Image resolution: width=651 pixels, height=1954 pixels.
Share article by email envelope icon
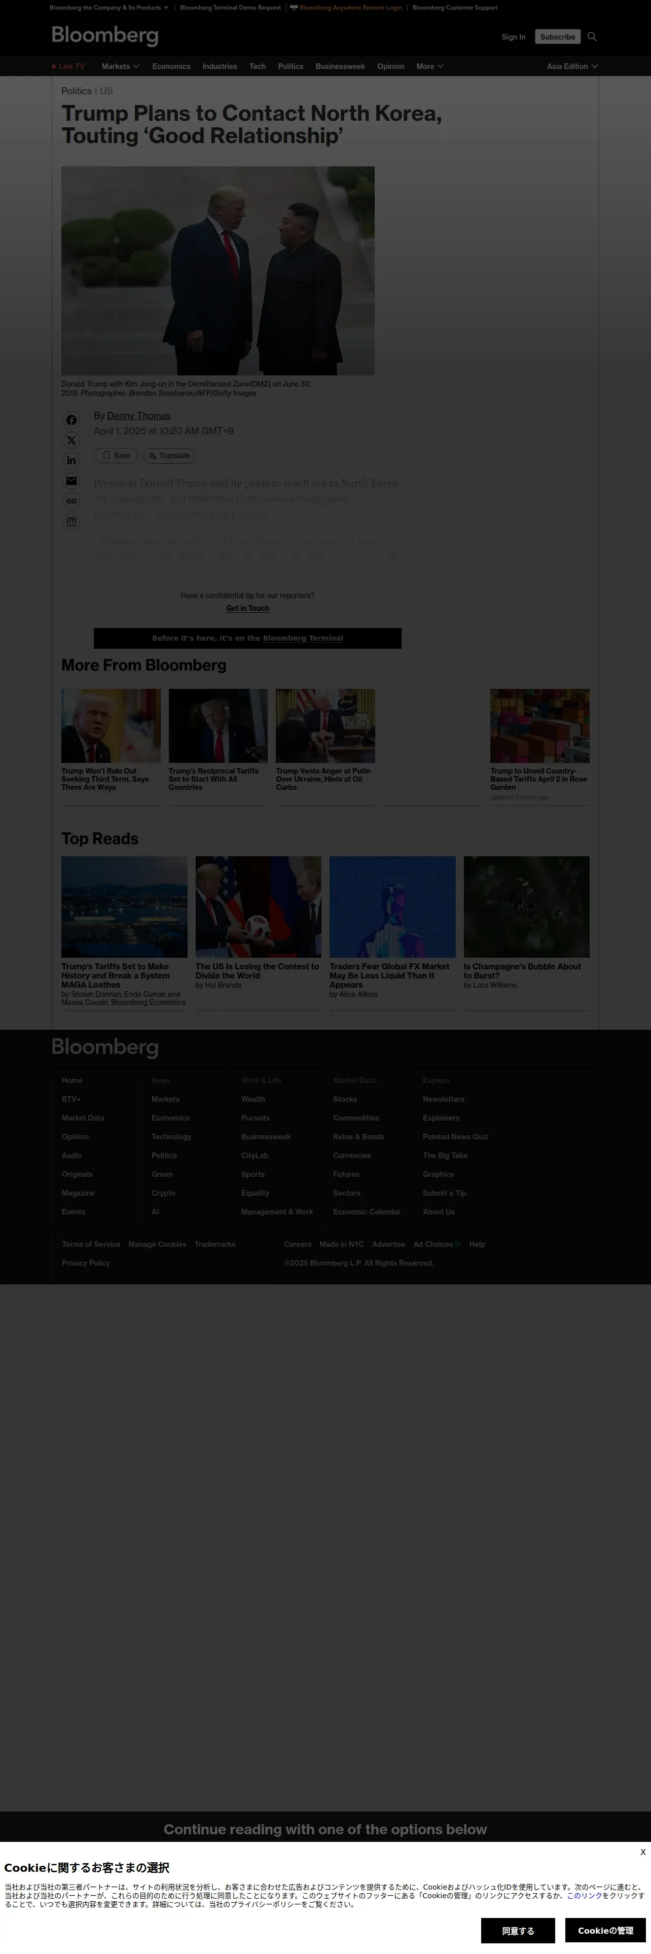(71, 481)
